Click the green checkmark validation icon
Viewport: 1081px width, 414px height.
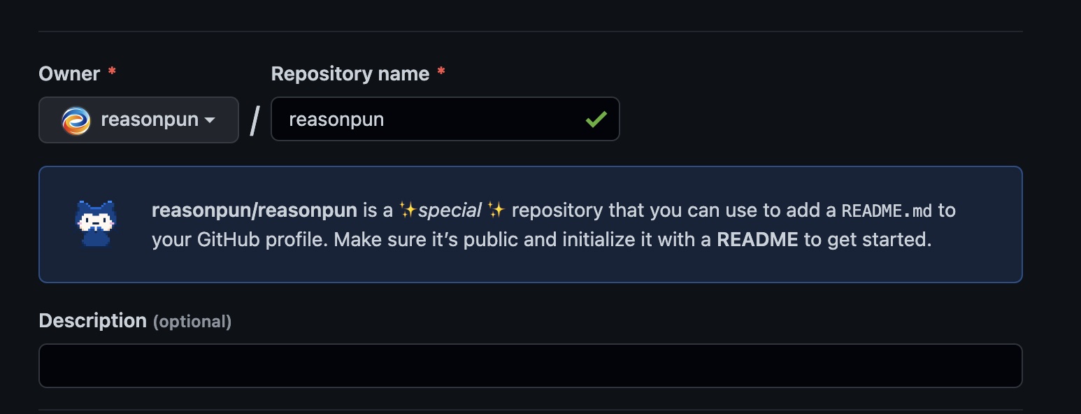click(x=596, y=120)
